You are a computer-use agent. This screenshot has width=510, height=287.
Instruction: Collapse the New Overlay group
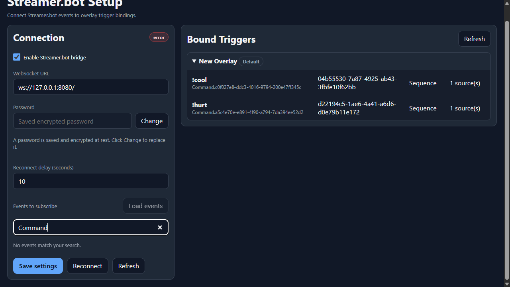coord(194,61)
